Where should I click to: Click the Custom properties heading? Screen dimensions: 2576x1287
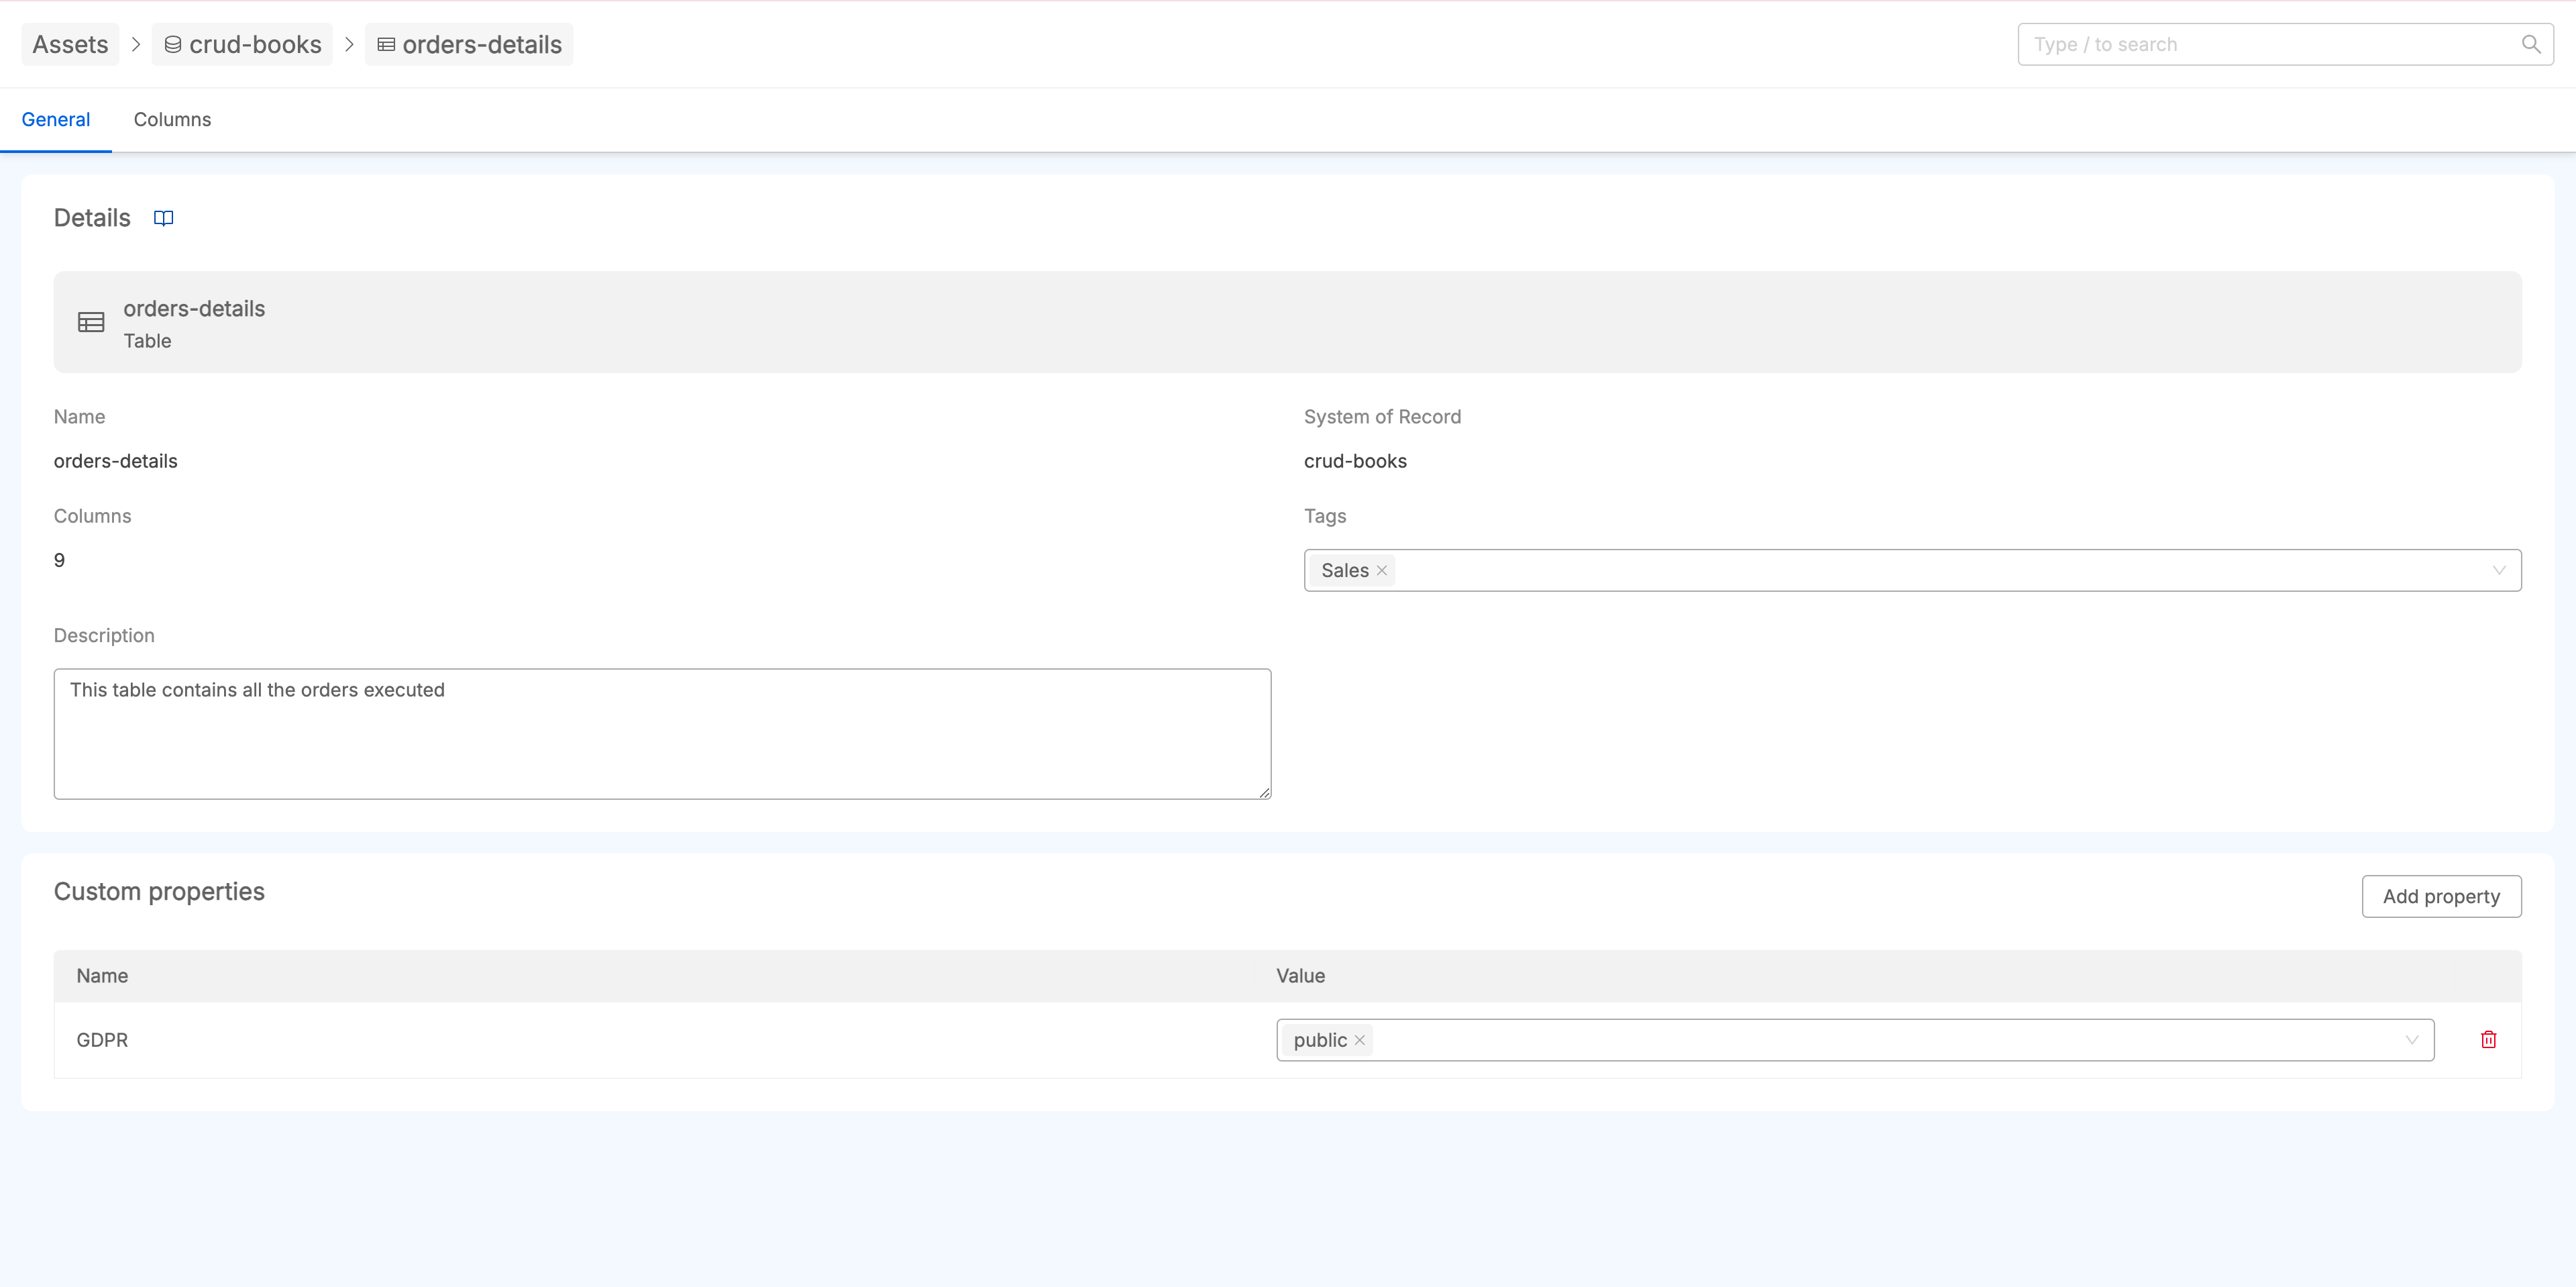coord(159,891)
